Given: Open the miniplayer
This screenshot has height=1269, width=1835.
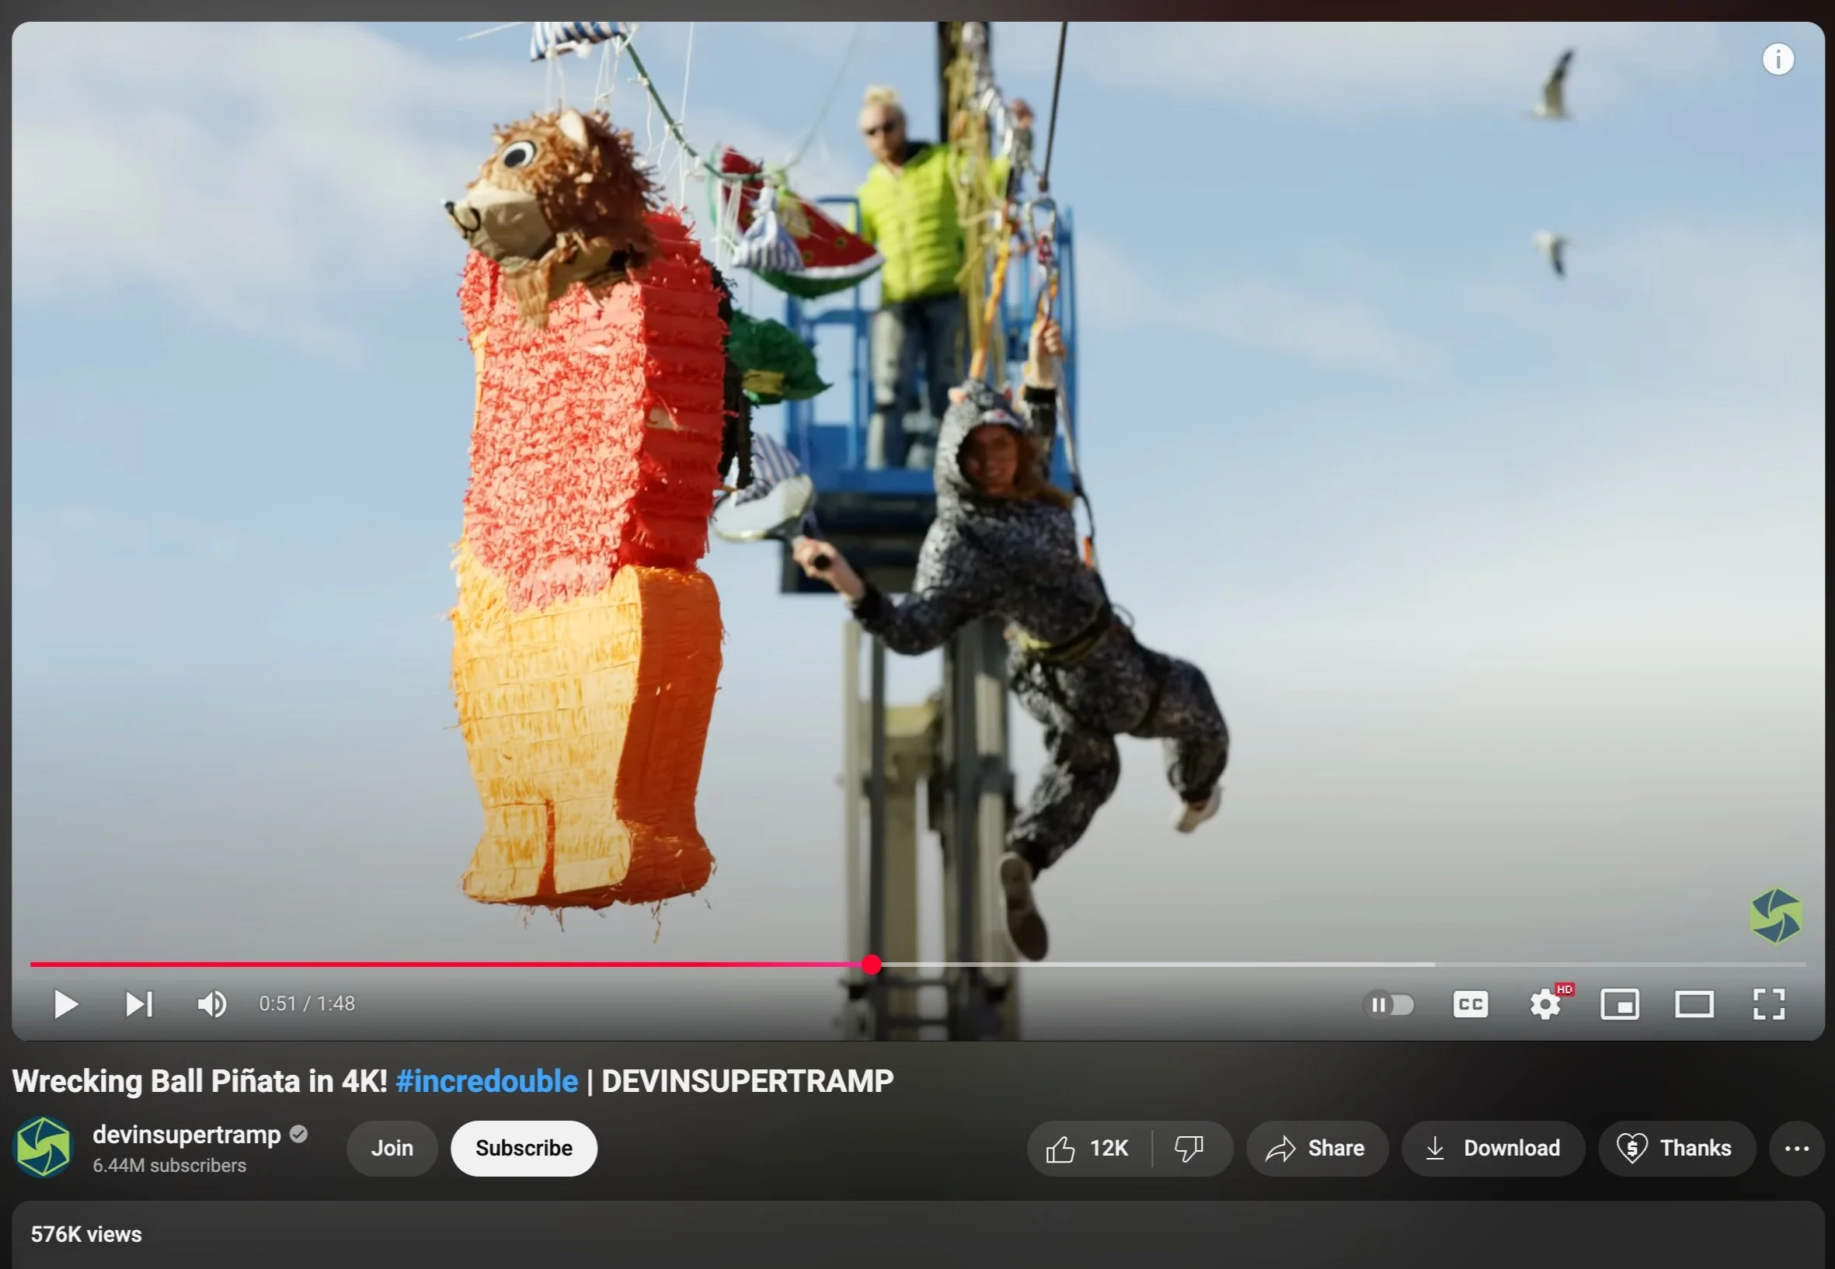Looking at the screenshot, I should click(1620, 1005).
